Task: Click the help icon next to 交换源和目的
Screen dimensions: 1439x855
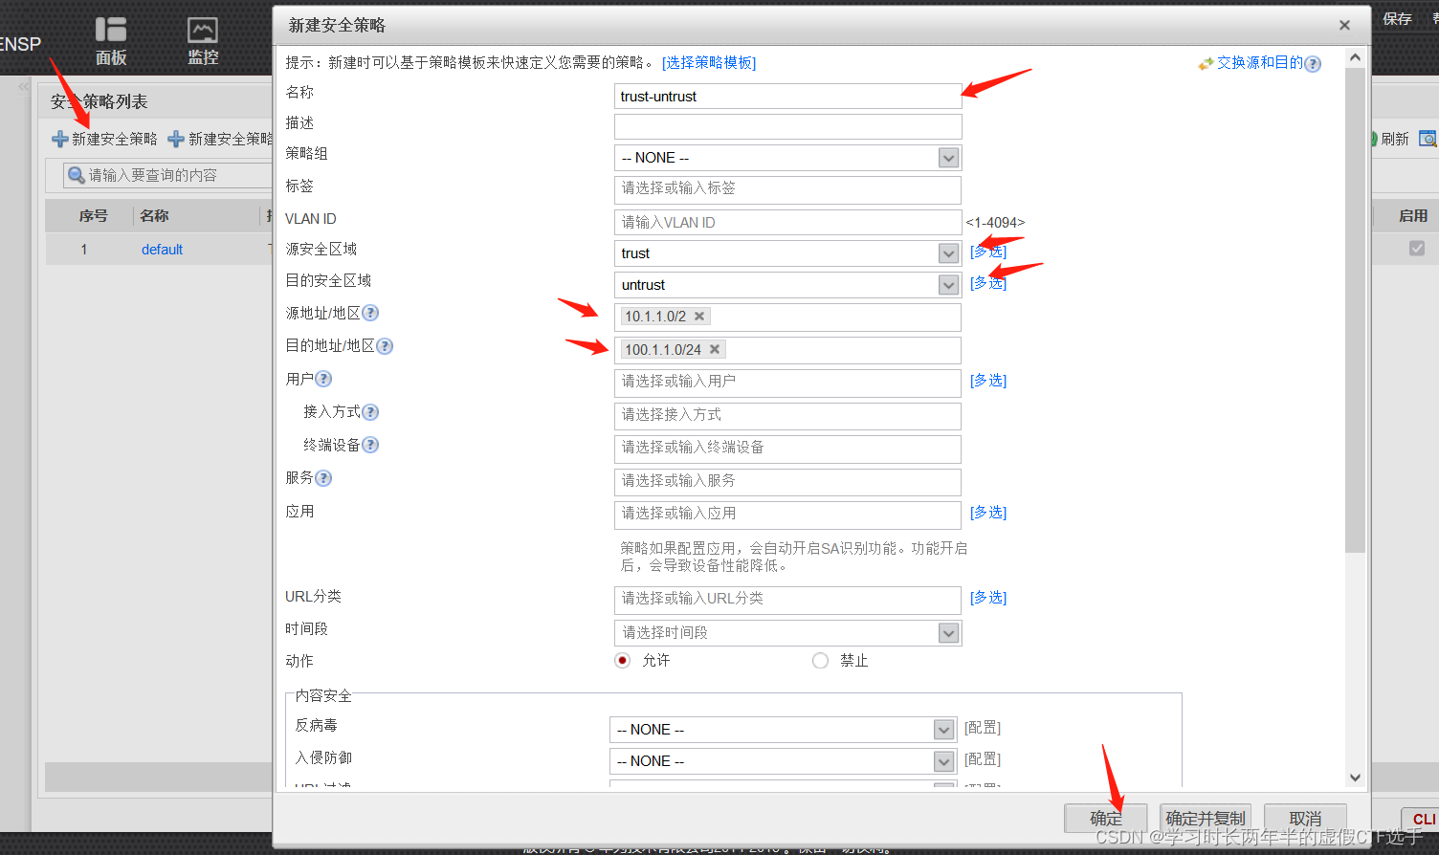Action: (1313, 64)
